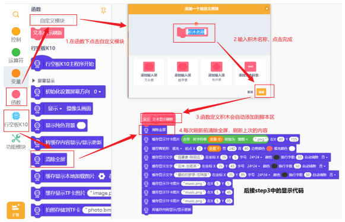Select the 行空板K10主程序开始 hat block

click(64, 63)
